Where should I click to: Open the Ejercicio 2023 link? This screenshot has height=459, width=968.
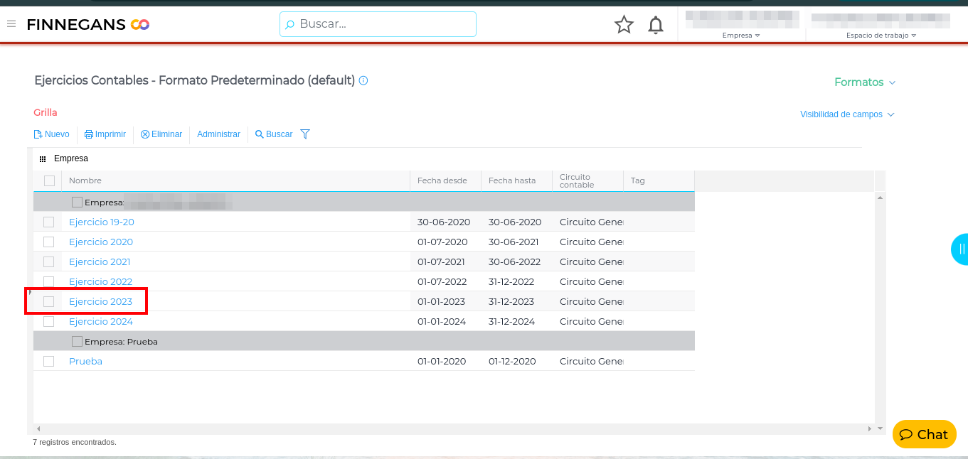pos(100,301)
